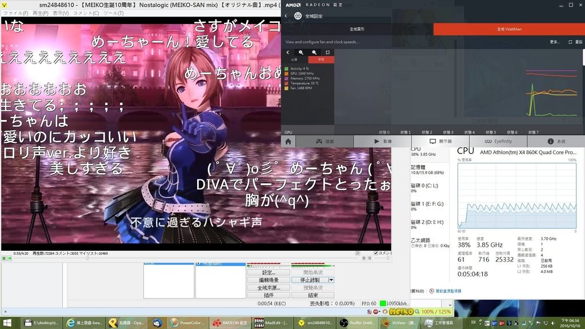Select 全域 WattMan tab
This screenshot has width=585, height=329.
509,29
